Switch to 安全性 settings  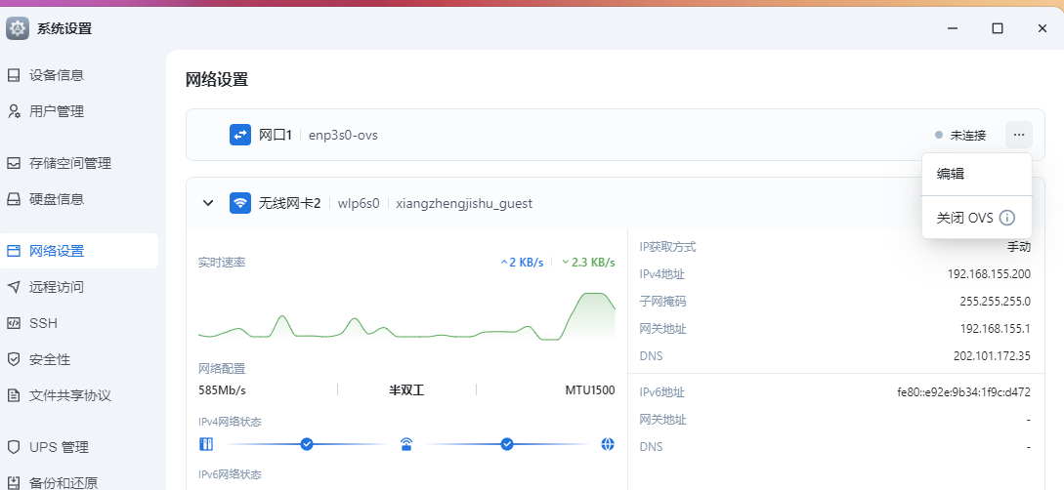tap(50, 359)
